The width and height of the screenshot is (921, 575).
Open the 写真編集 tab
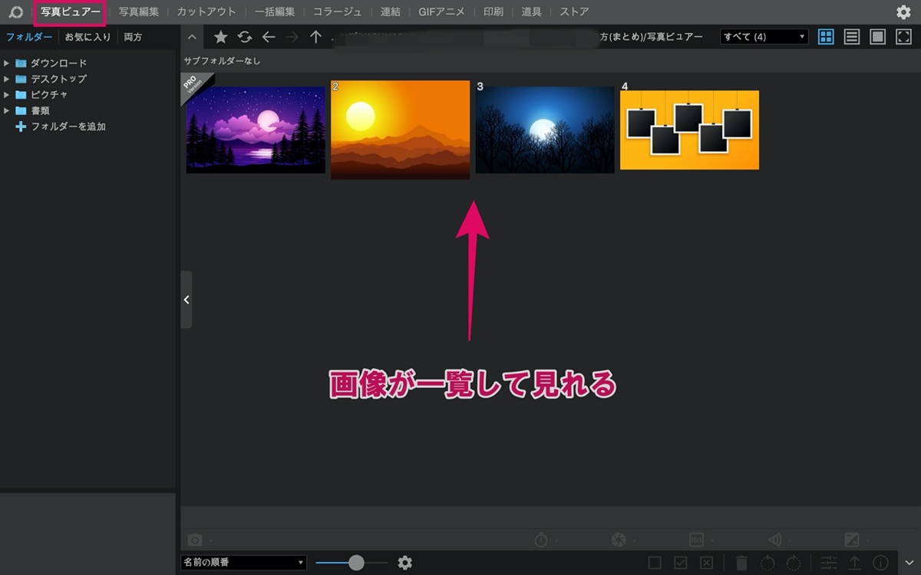pyautogui.click(x=139, y=12)
